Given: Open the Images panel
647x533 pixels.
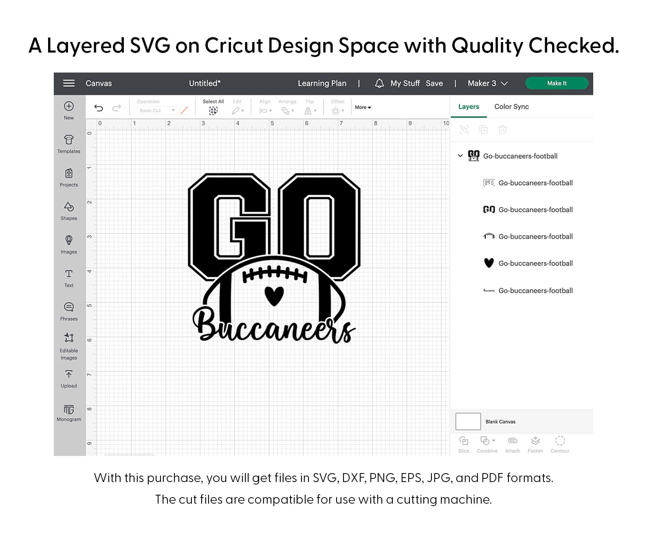Looking at the screenshot, I should 69,240.
